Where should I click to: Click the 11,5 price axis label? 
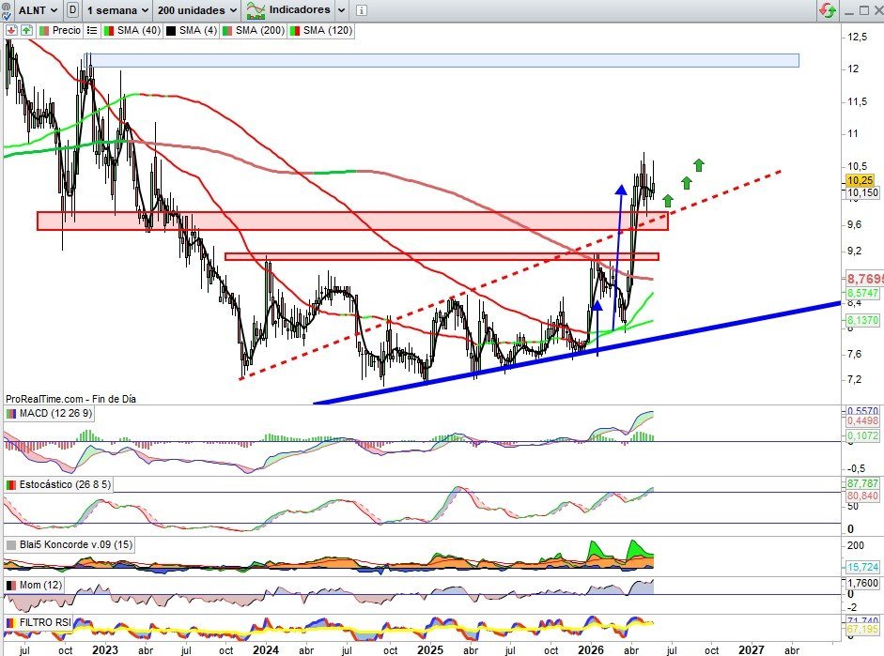(x=857, y=102)
